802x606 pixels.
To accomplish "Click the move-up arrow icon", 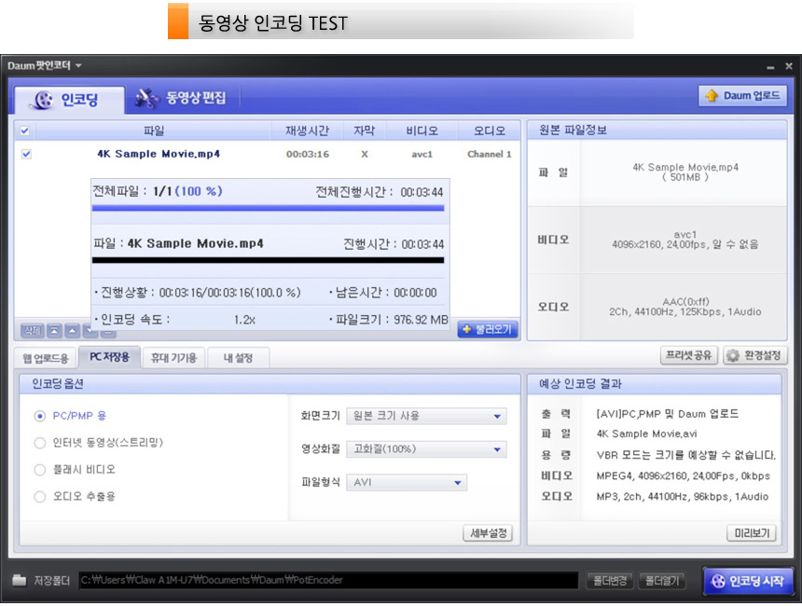I will coord(71,330).
